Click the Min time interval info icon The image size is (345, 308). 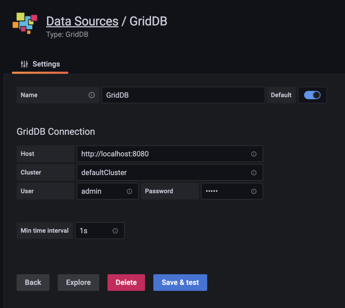(x=115, y=231)
